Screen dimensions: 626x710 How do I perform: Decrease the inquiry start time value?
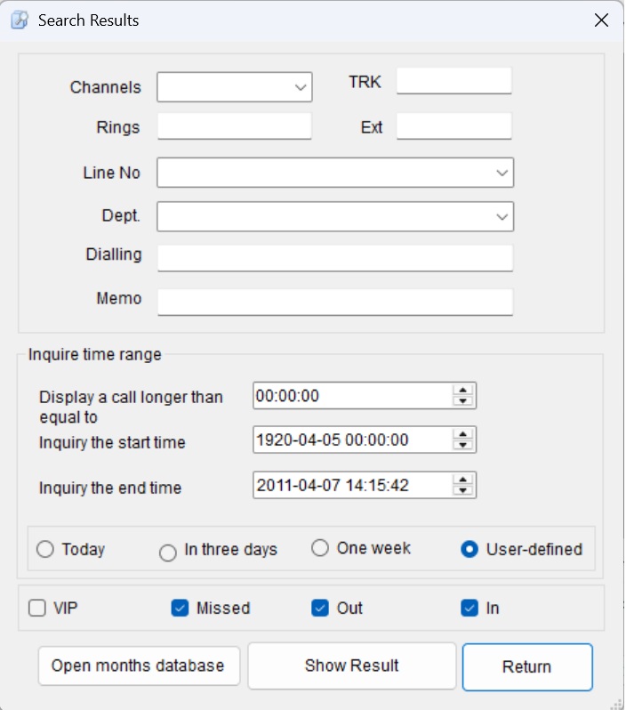[x=462, y=445]
